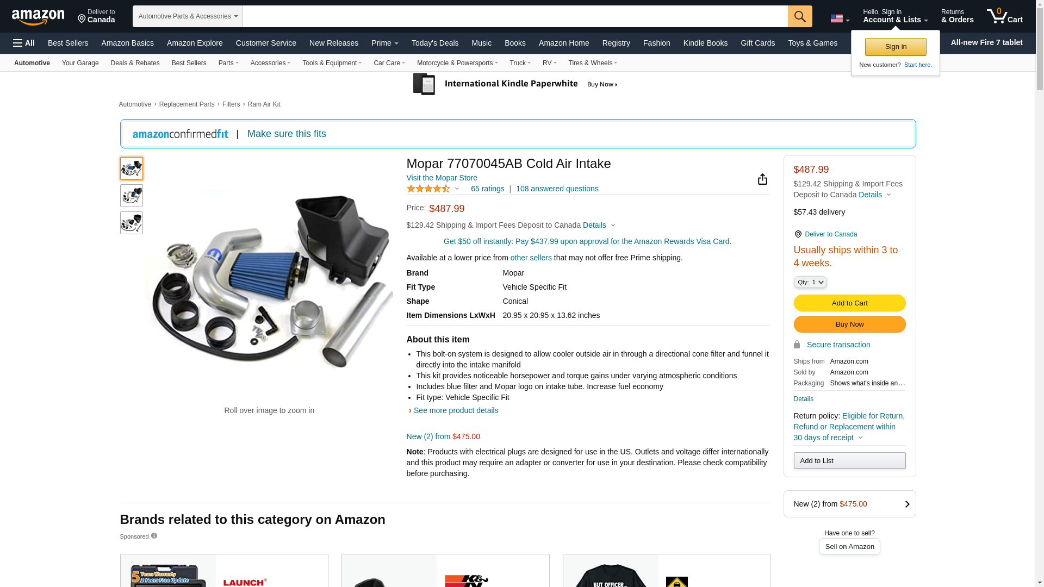The height and width of the screenshot is (587, 1044).
Task: Open the Visit the Mopar Store link
Action: (x=442, y=178)
